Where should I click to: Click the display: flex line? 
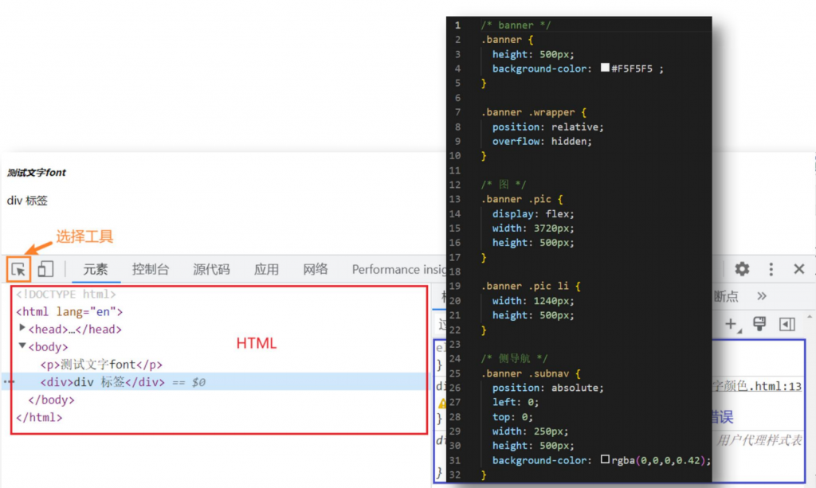tap(533, 213)
